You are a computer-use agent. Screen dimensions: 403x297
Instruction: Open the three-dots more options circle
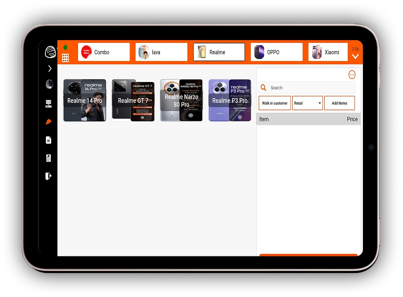[x=352, y=74]
